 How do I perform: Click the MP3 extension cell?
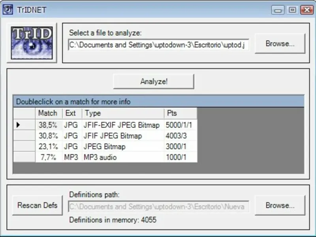point(72,157)
